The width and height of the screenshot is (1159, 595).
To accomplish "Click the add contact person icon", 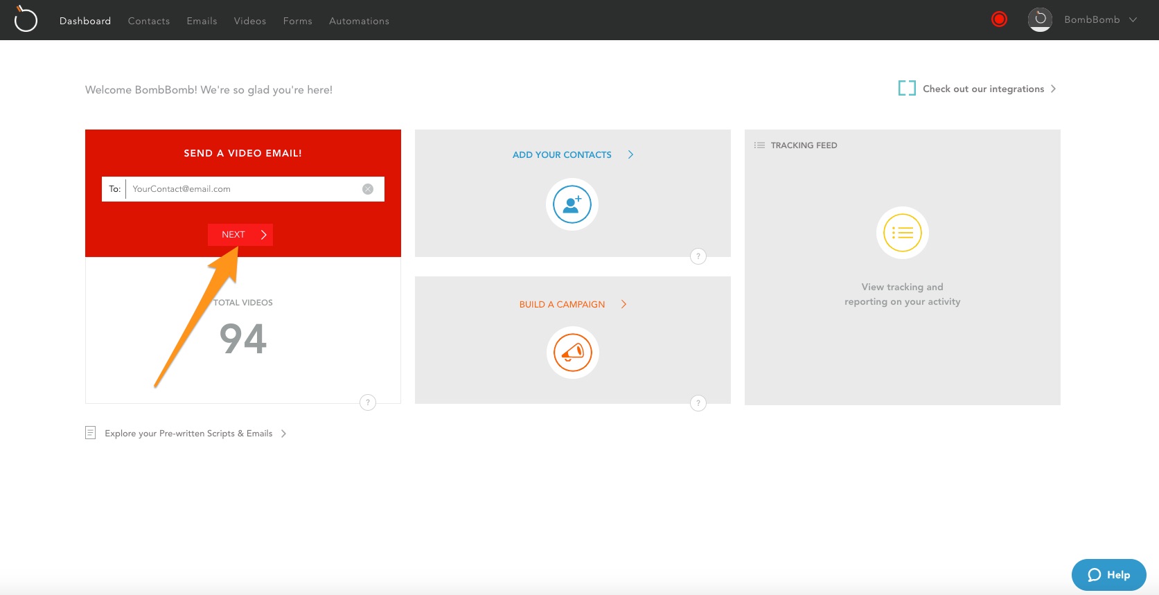I will pyautogui.click(x=572, y=204).
